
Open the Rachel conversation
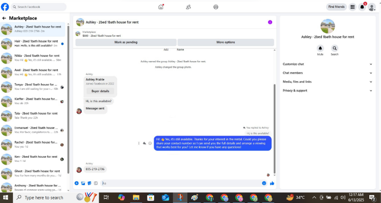pos(33,145)
